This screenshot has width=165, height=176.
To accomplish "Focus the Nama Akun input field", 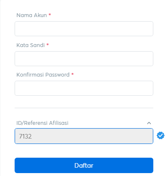I will pos(84,29).
